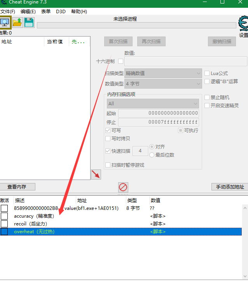The width and height of the screenshot is (248, 281).
Task: Click the <脚本> value in recoil row
Action: tap(158, 224)
